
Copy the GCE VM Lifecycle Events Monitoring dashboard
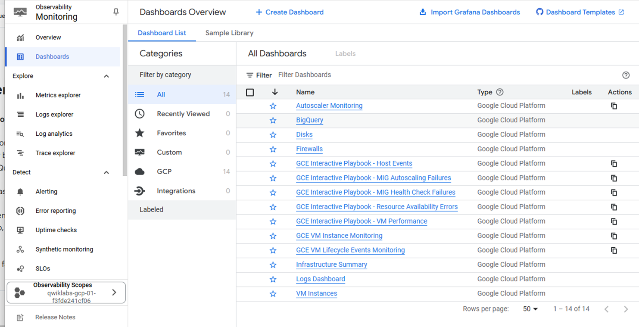click(x=614, y=250)
